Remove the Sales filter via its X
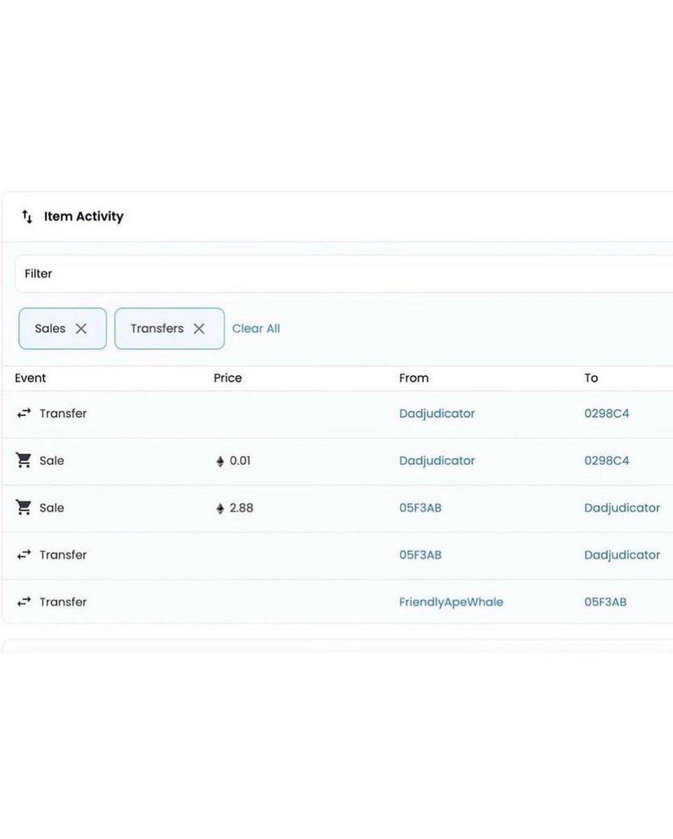This screenshot has width=673, height=839. click(x=81, y=329)
